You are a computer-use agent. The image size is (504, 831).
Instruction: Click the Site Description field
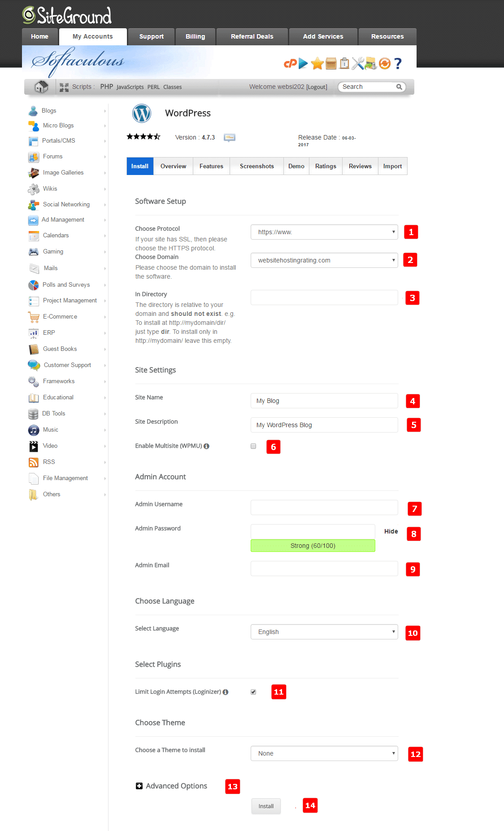pos(324,425)
